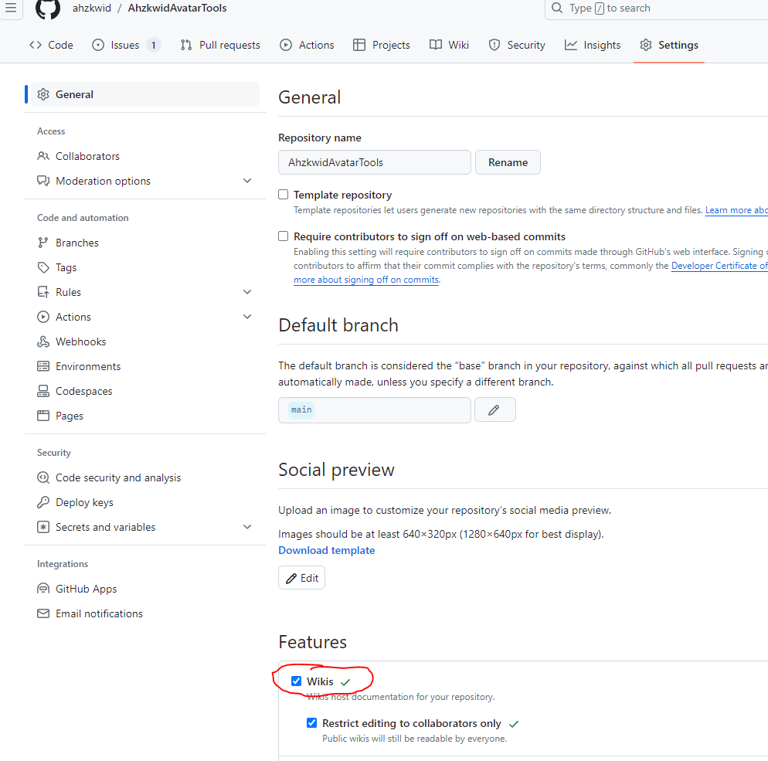
Task: Click the GitHub Apps hubot icon
Action: 43,589
